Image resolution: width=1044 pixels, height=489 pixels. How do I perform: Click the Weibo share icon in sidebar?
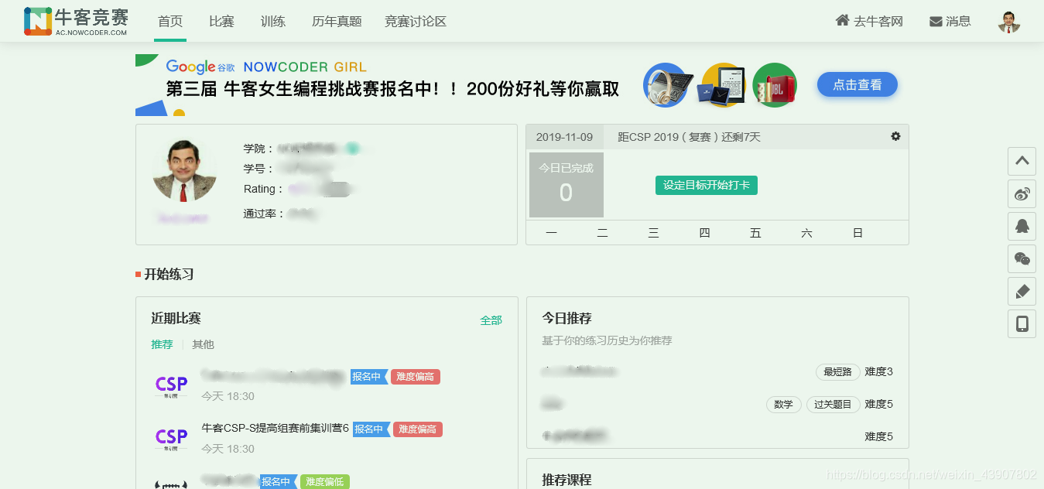(x=1022, y=193)
